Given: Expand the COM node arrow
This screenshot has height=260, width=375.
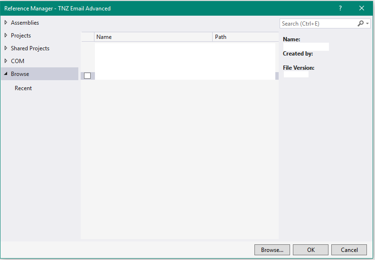Looking at the screenshot, I should point(6,61).
